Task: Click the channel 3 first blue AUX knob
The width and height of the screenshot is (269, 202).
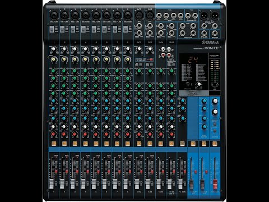Action: tap(75, 101)
